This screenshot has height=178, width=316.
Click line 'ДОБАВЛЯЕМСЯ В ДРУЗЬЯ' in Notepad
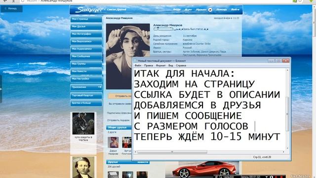tap(197, 105)
